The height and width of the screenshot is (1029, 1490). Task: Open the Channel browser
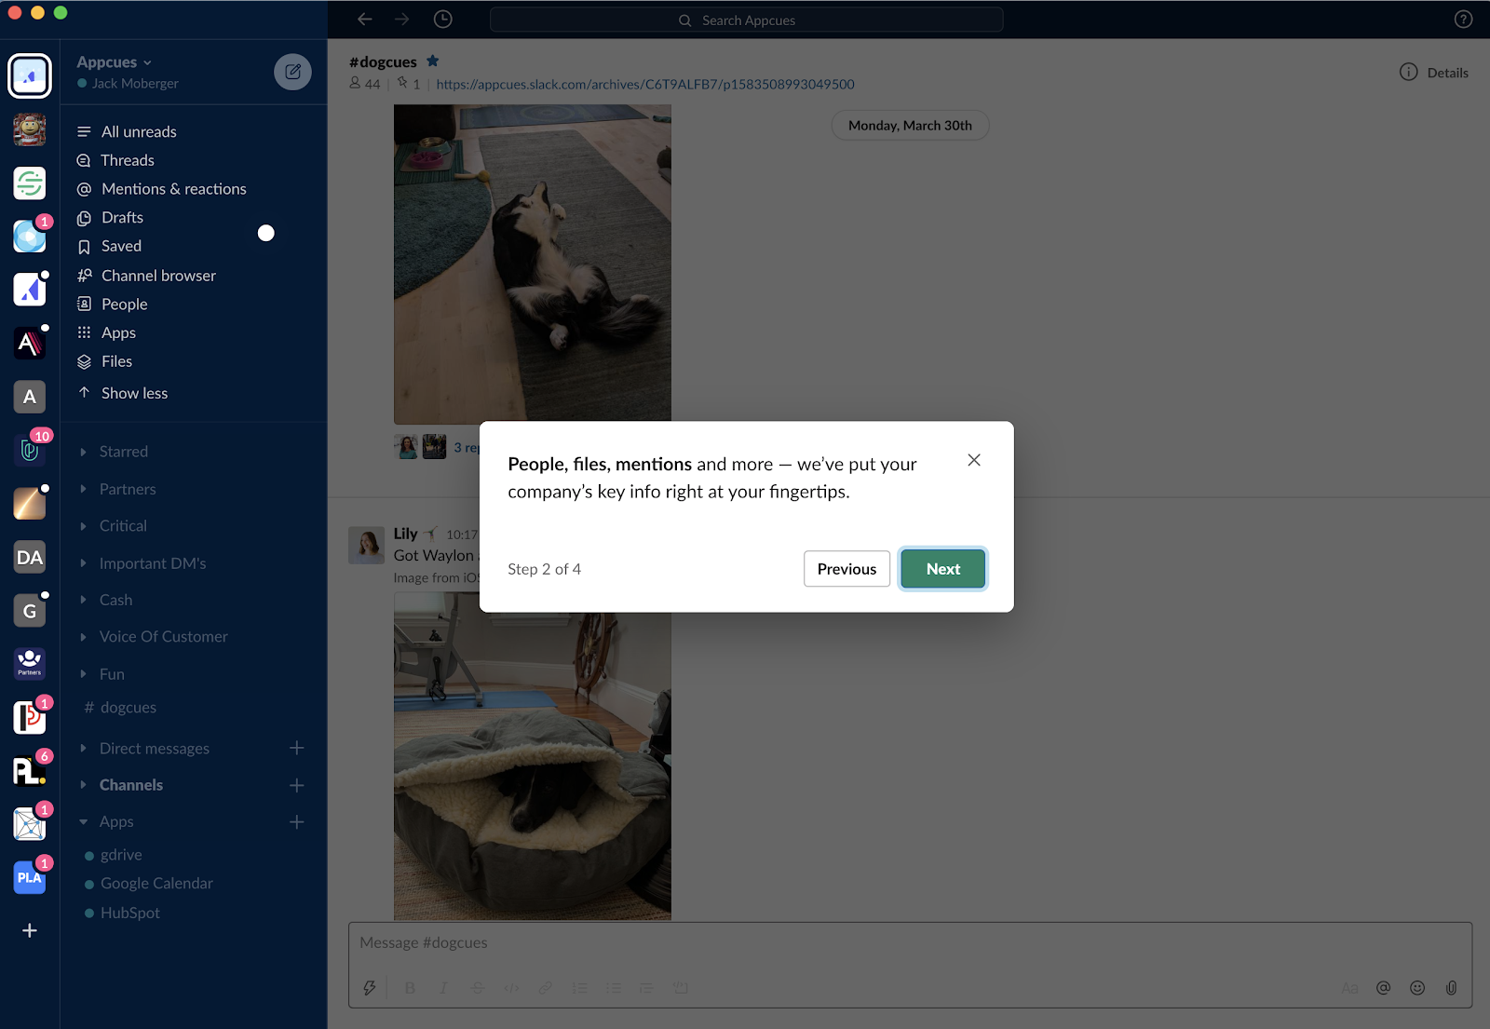[157, 275]
